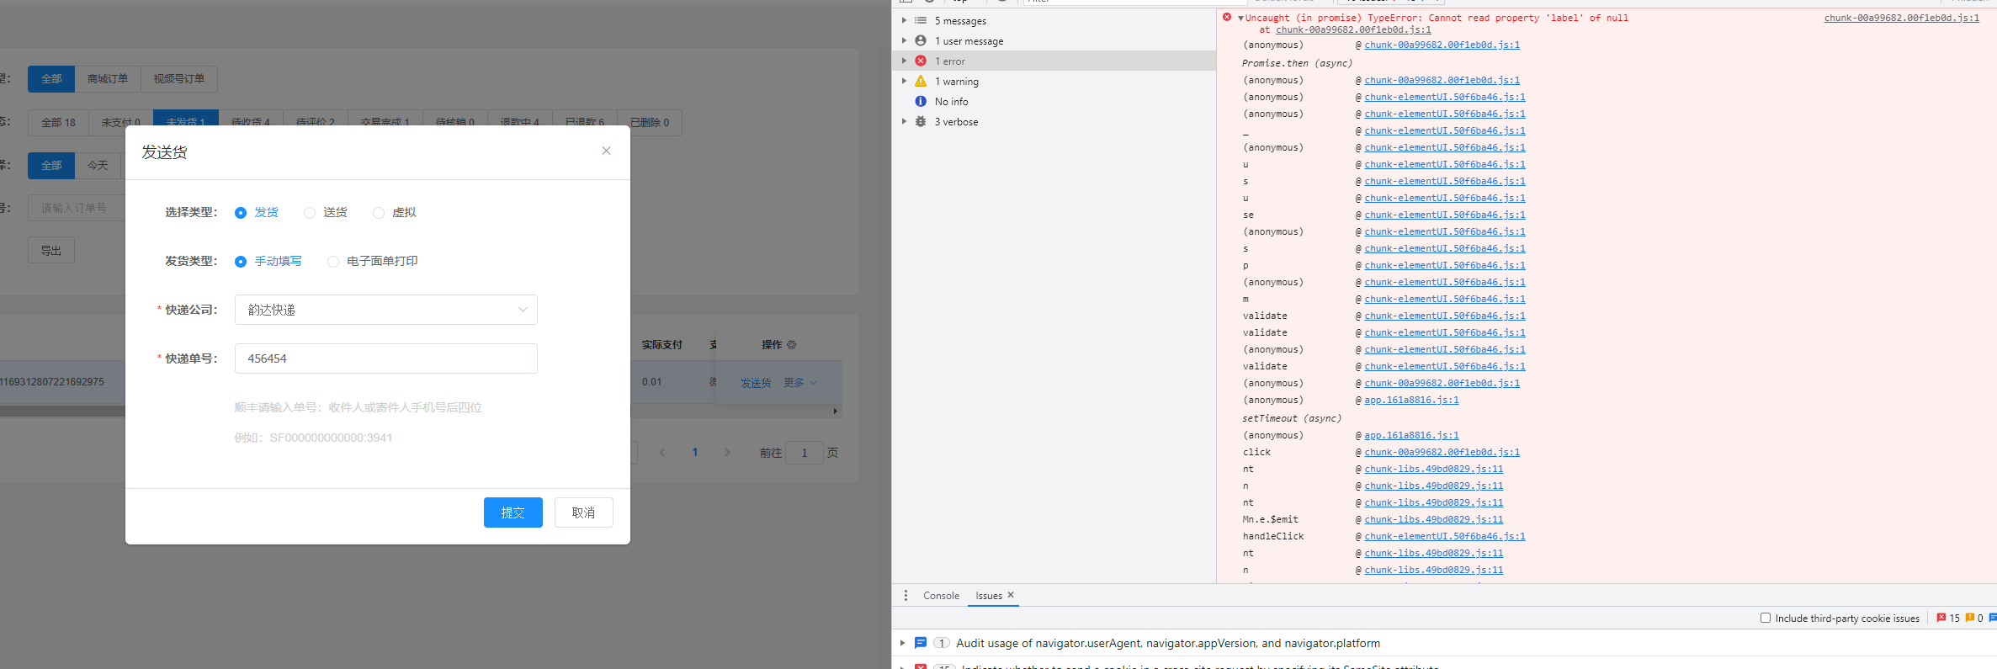Open the chunk-libs link in the 'Mn.e.$emit' row

point(1433,519)
